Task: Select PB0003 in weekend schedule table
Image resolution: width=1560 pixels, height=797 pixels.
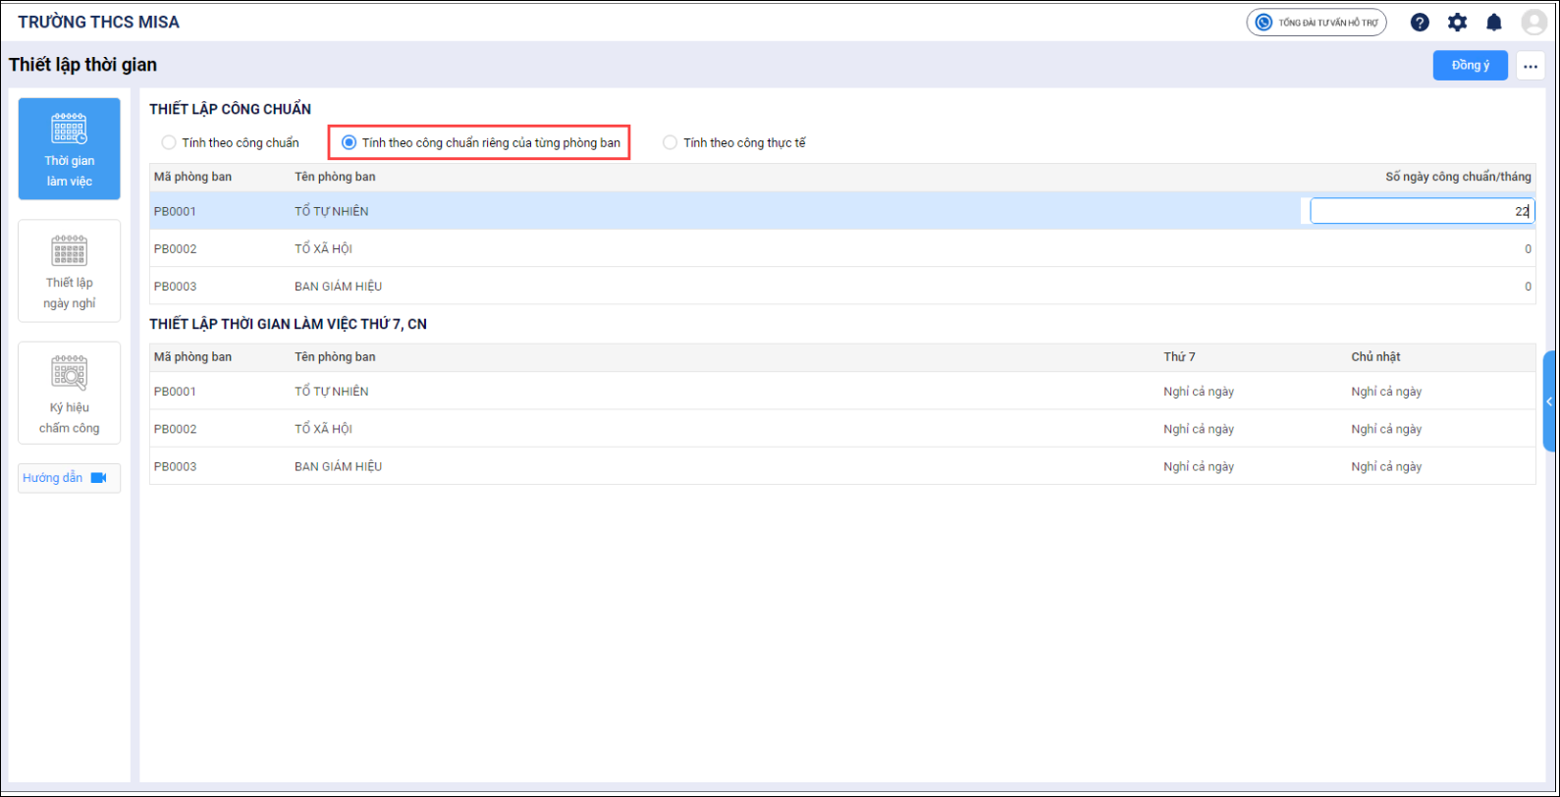Action: 175,467
